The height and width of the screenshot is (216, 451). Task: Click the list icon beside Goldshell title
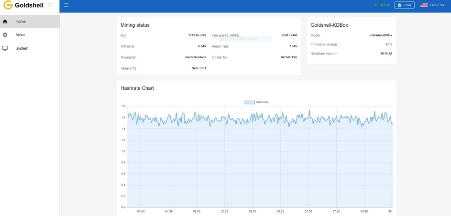(50, 5)
